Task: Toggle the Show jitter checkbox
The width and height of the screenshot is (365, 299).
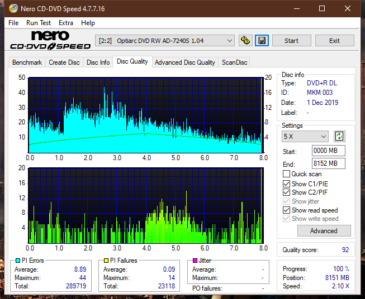Action: (x=286, y=201)
